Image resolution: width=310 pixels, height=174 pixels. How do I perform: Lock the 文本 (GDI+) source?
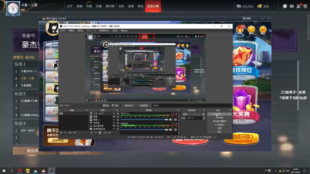[x=118, y=113]
